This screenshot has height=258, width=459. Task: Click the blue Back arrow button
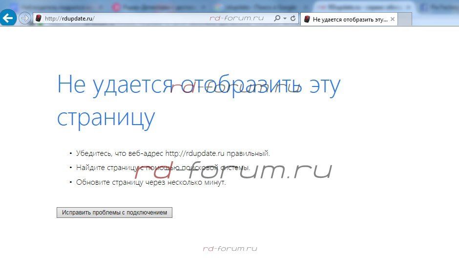(8, 18)
